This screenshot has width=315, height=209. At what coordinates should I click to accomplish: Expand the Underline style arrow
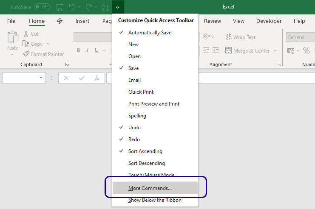click(104, 50)
